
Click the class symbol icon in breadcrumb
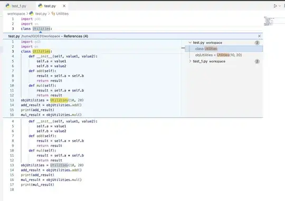click(x=53, y=14)
